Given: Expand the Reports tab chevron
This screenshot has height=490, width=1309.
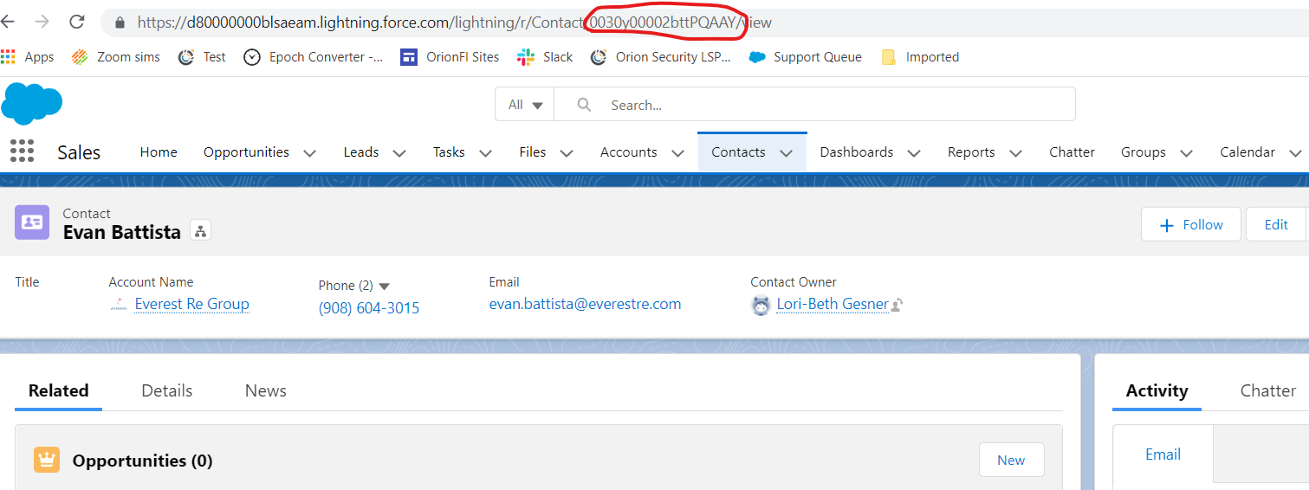Looking at the screenshot, I should pos(1015,153).
